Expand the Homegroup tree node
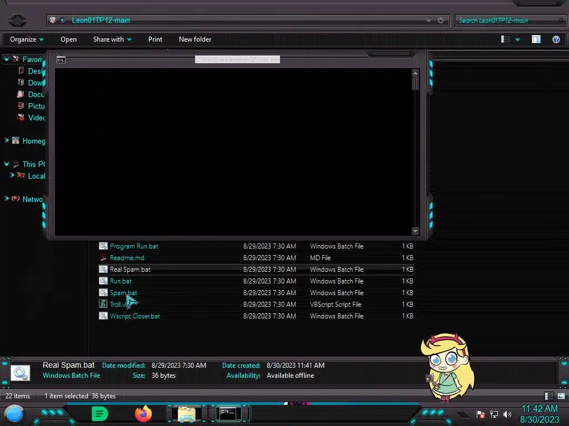Image resolution: width=569 pixels, height=426 pixels. pyautogui.click(x=6, y=140)
